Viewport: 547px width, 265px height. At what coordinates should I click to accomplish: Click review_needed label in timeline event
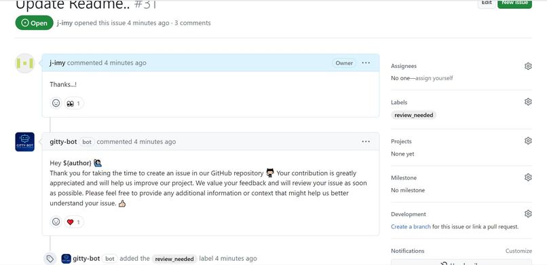tap(174, 259)
